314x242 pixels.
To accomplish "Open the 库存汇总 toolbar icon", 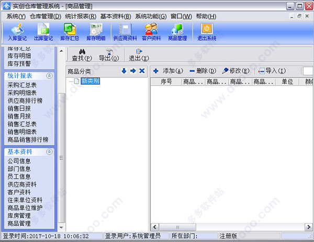I will 70,32.
